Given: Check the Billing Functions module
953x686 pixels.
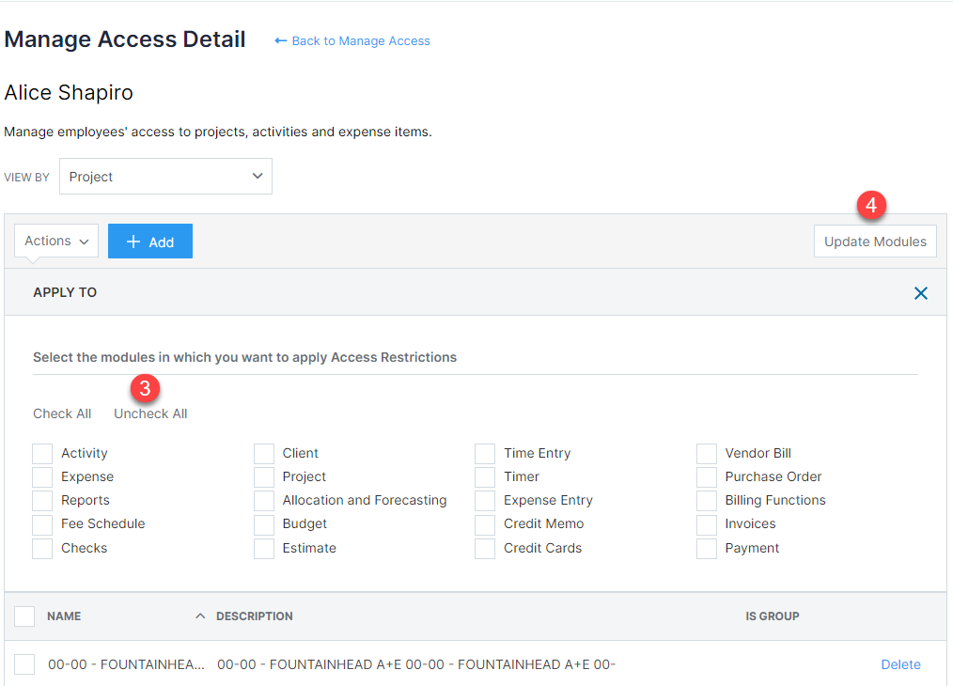Looking at the screenshot, I should pyautogui.click(x=706, y=500).
